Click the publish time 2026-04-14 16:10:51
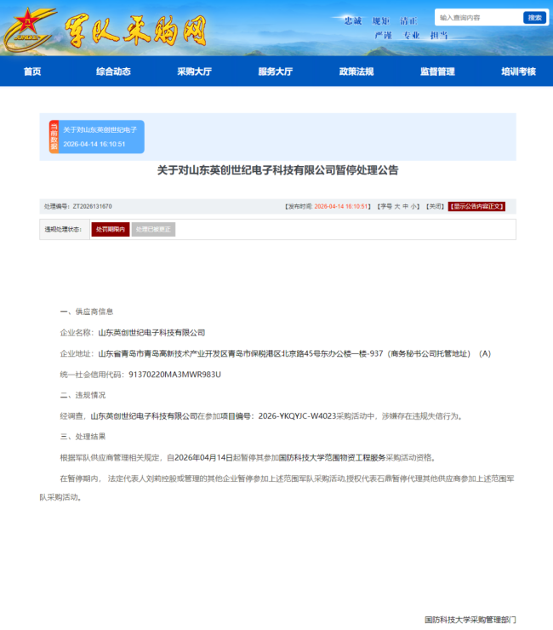The height and width of the screenshot is (630, 553). pyautogui.click(x=341, y=207)
